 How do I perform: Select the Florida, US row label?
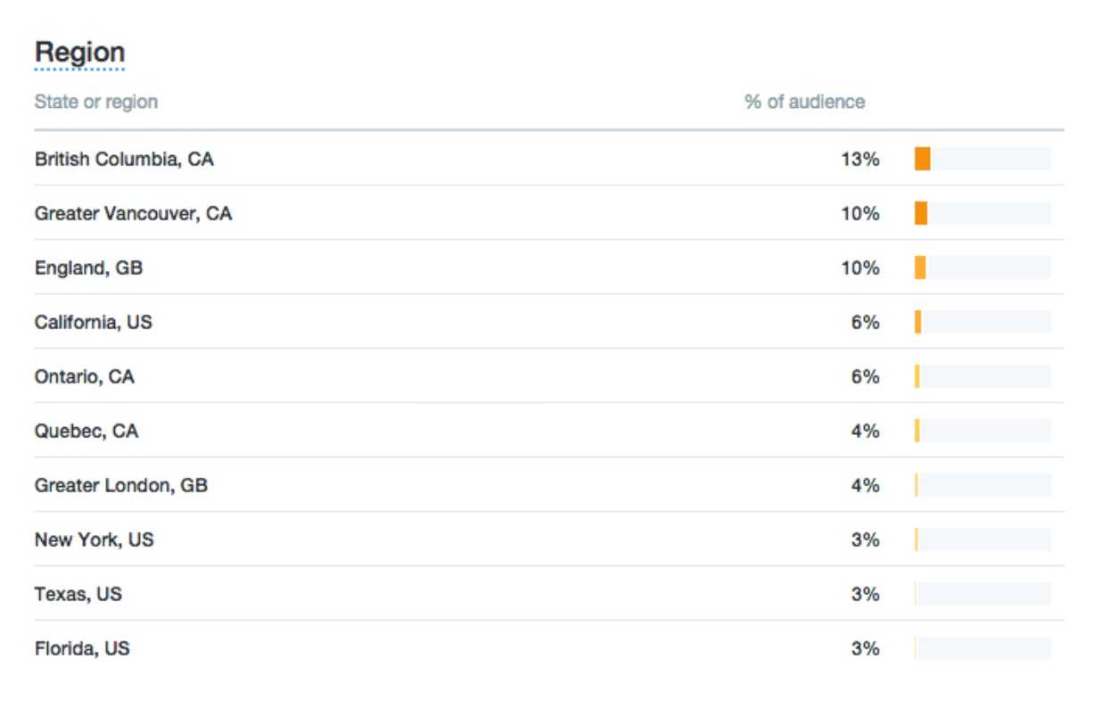point(82,648)
